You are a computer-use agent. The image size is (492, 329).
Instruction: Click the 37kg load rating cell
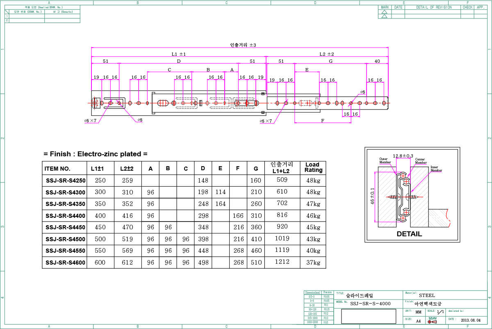click(x=313, y=263)
